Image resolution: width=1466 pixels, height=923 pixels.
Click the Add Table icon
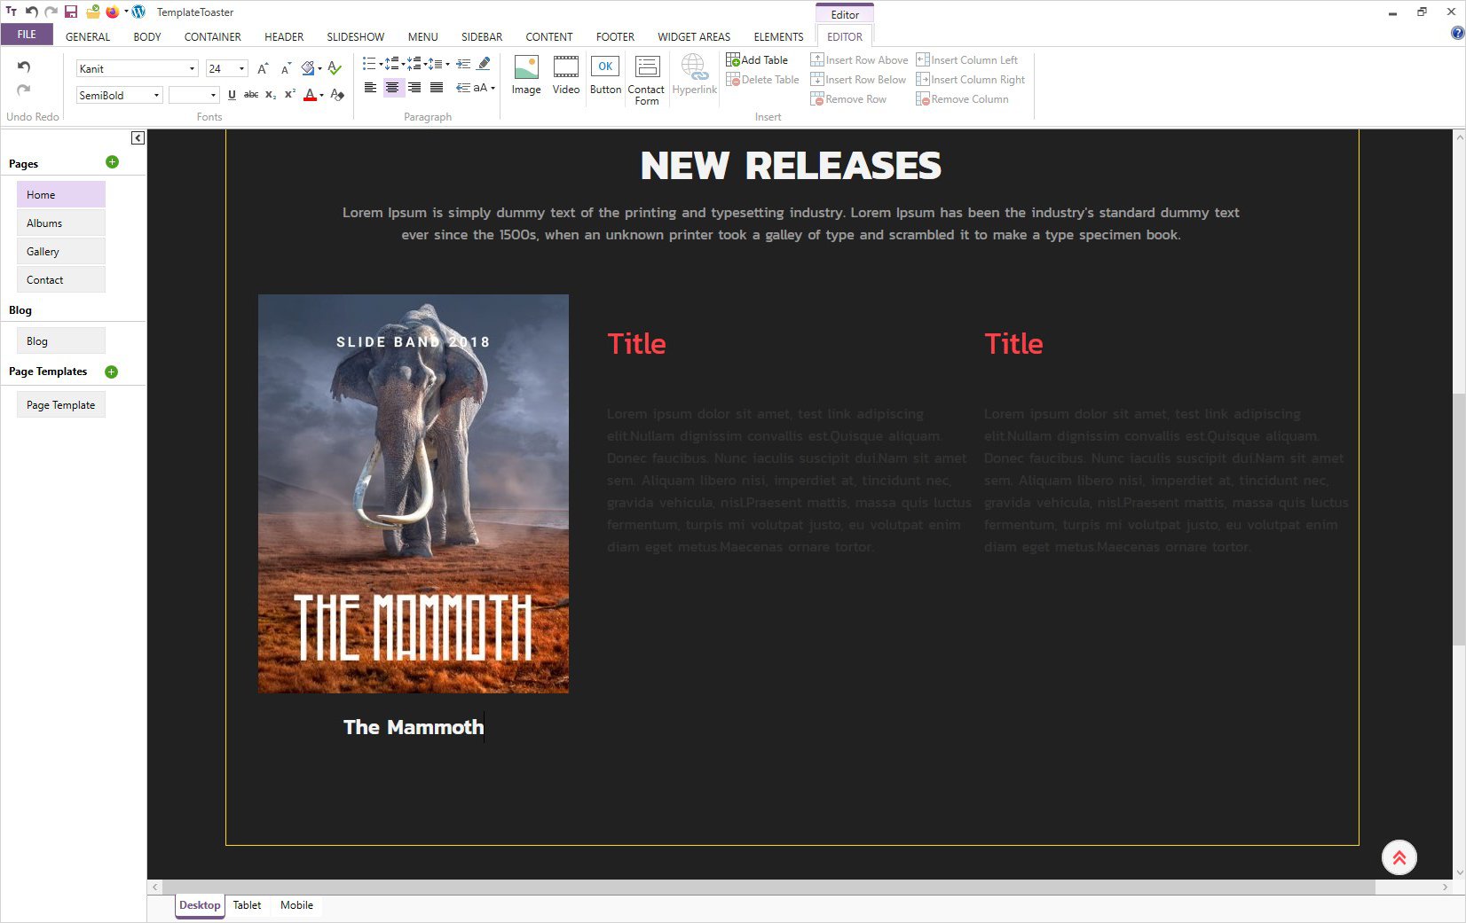point(733,60)
